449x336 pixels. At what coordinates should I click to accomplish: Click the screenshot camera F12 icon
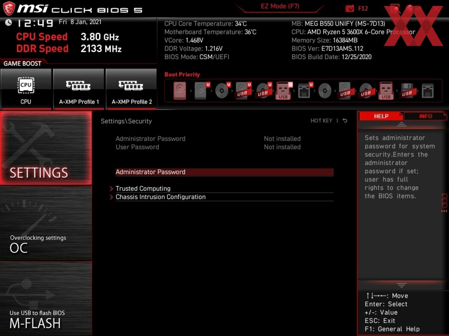350,8
